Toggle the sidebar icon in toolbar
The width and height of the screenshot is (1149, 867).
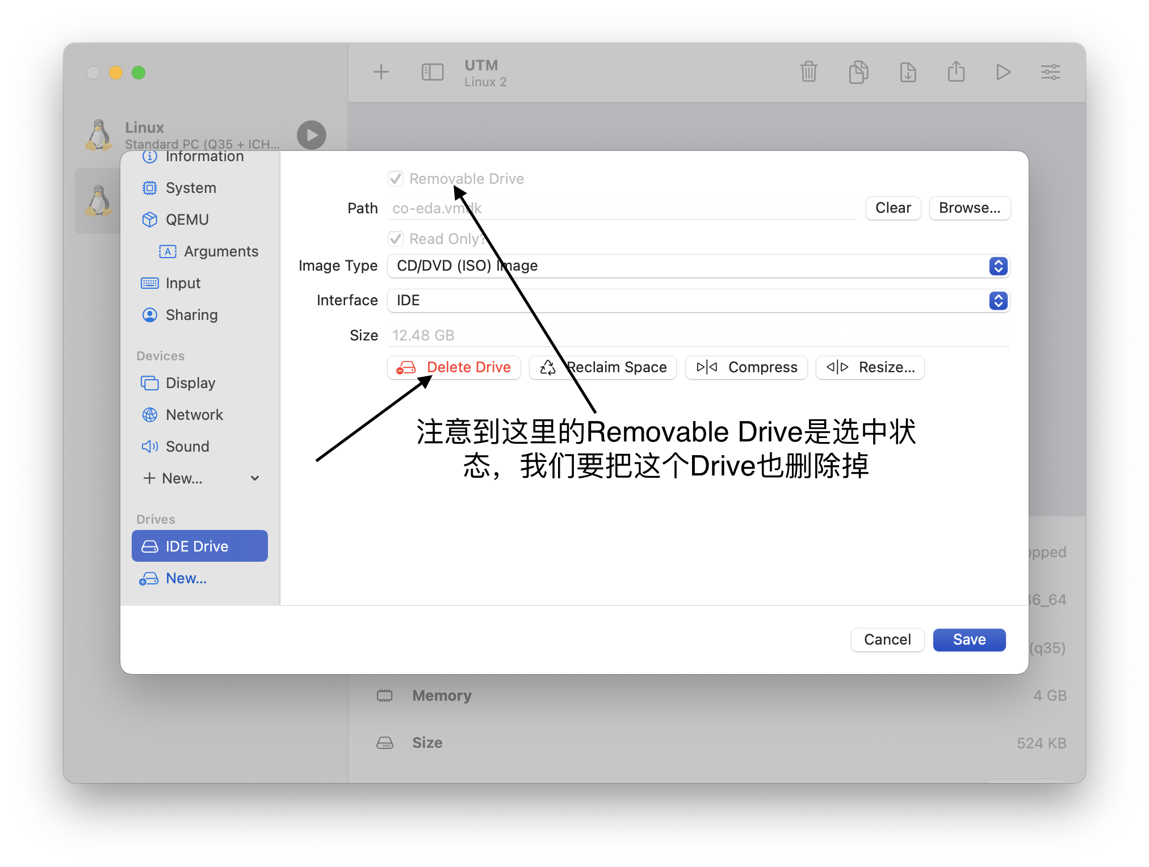pyautogui.click(x=432, y=72)
